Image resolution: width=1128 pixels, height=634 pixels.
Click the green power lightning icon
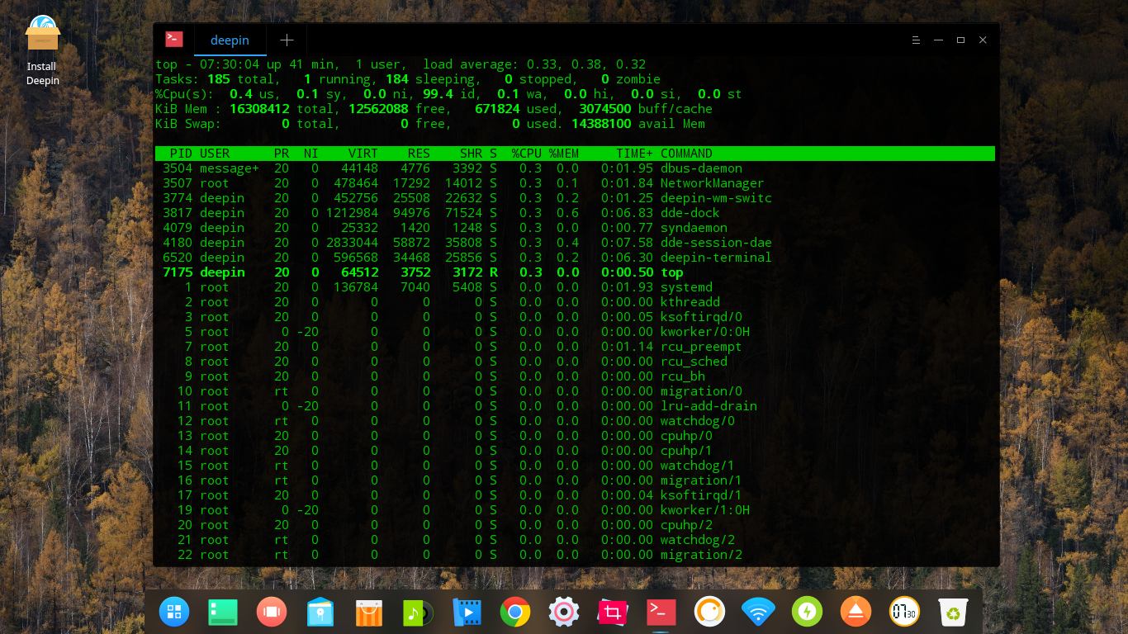807,612
